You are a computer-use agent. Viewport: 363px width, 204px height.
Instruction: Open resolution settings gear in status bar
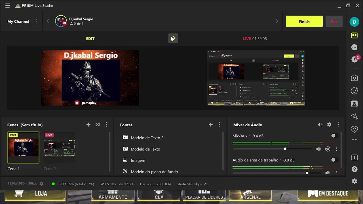coord(41,184)
